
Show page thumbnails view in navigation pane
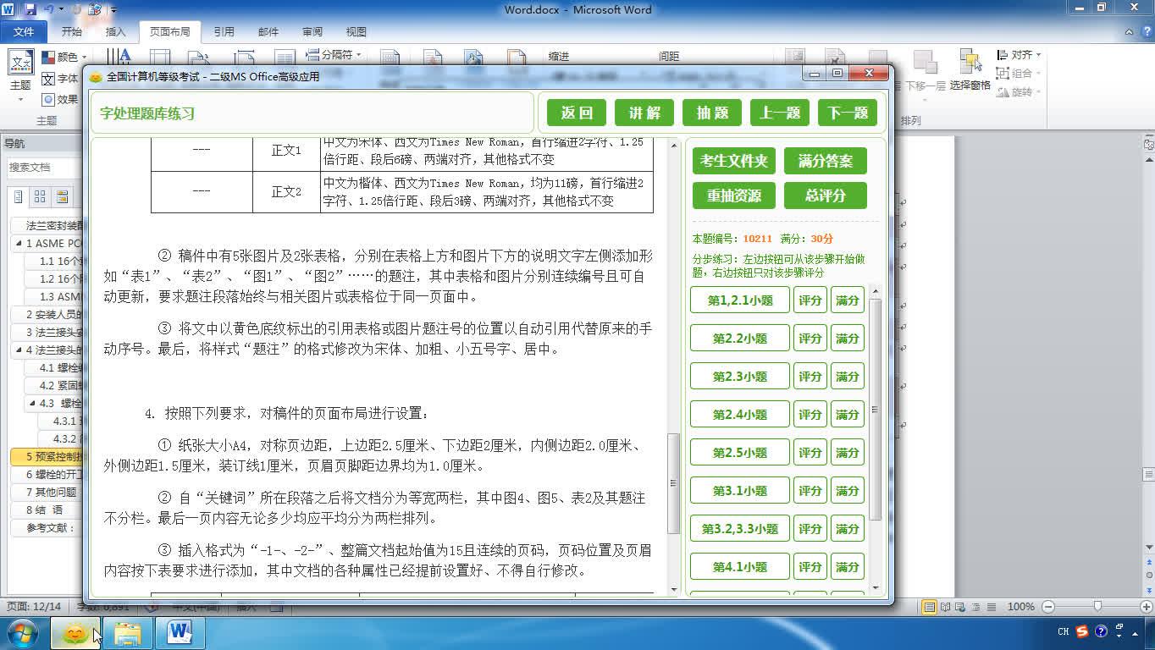[40, 197]
